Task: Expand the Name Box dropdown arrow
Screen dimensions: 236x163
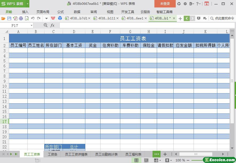Action: [x=31, y=25]
